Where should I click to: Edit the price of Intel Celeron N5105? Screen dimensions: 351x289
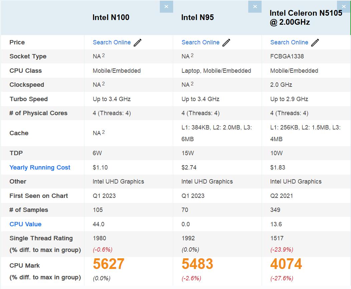tap(315, 42)
